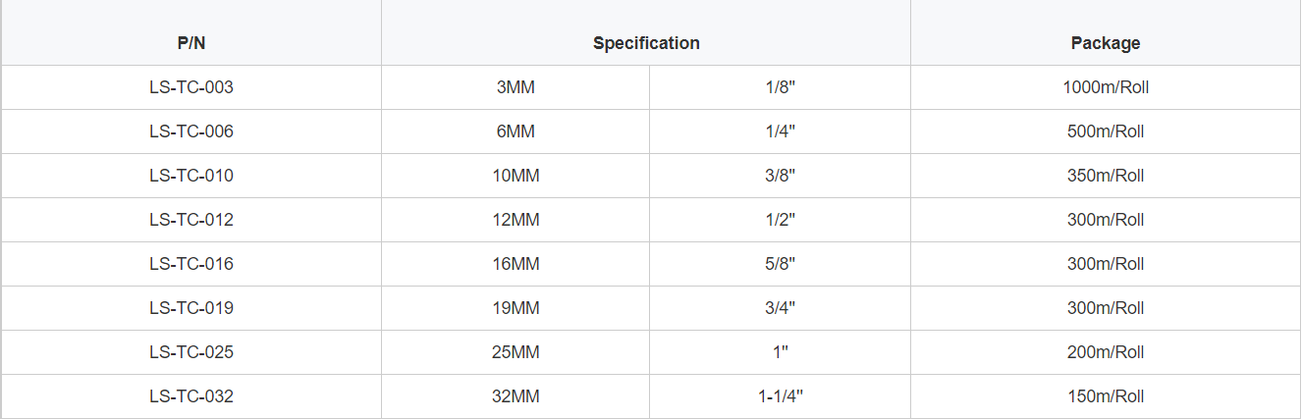Click the 1/4" size cell
The image size is (1302, 419).
780,131
